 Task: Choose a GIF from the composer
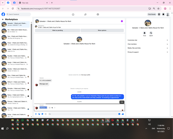46,114
